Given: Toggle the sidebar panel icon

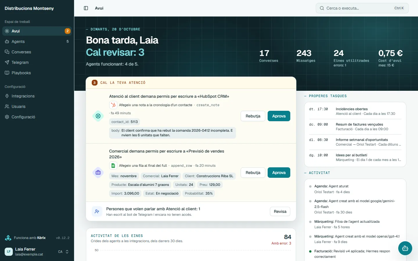Looking at the screenshot, I should [86, 8].
